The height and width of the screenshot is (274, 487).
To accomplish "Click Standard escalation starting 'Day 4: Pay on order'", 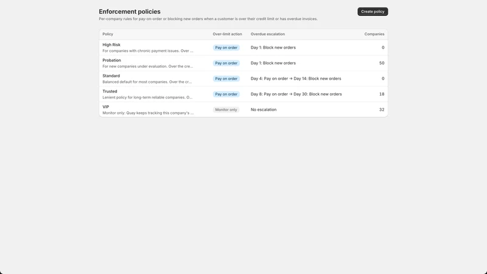I will pos(296,79).
